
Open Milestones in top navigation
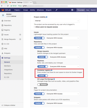40,10
